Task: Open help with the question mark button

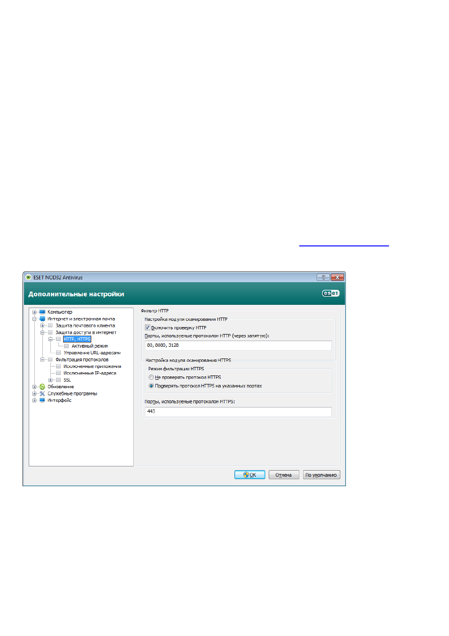Action: [323, 277]
